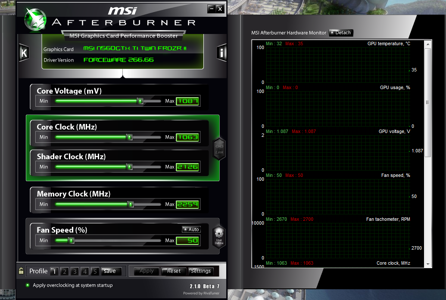The height and width of the screenshot is (300, 446).
Task: Toggle Auto fan speed mode
Action: [x=191, y=229]
